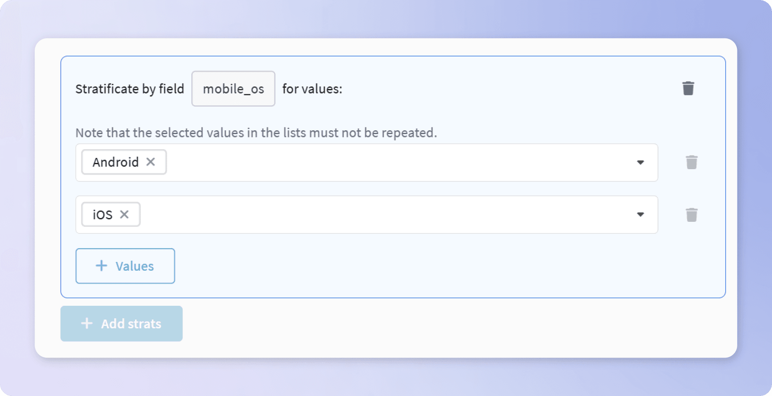Image resolution: width=772 pixels, height=396 pixels.
Task: Delete the iOS values row
Action: pos(691,215)
